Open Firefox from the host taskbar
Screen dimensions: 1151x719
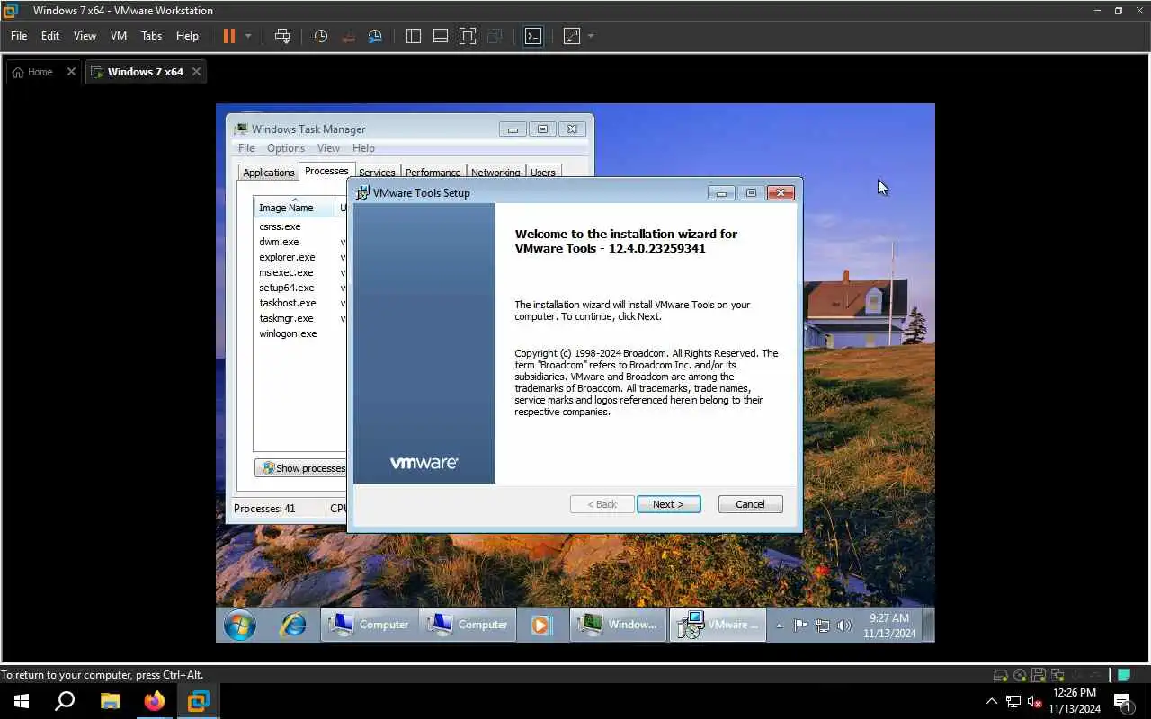[155, 701]
